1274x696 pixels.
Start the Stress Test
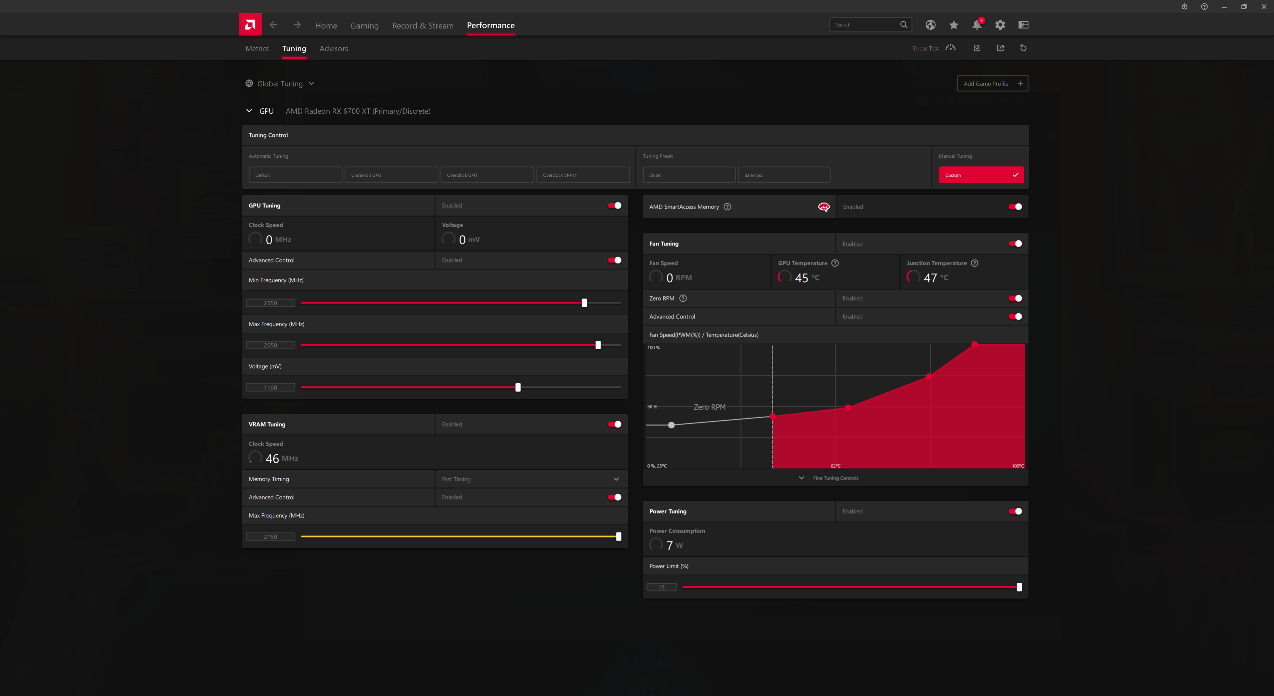(934, 48)
